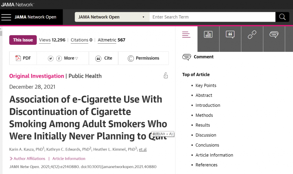The image size is (293, 174).
Task: Click the This Issue button
Action: (x=23, y=40)
